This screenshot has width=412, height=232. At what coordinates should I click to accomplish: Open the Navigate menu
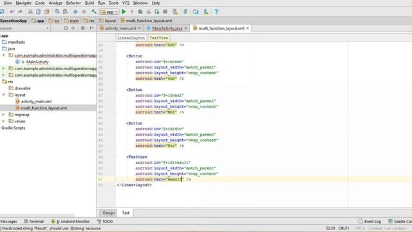[x=23, y=3]
